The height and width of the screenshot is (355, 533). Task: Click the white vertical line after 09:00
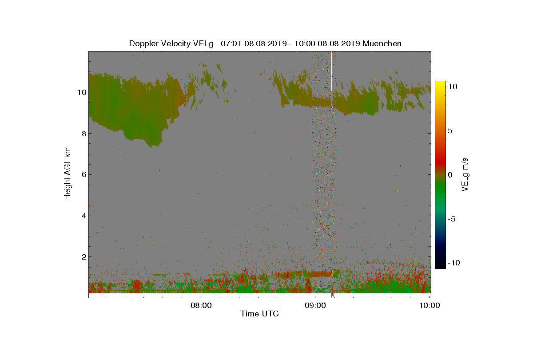point(332,71)
